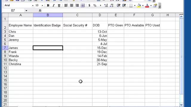Viewport: 191px width, 107px height.
Task: Select column D header
Action: point(100,15)
